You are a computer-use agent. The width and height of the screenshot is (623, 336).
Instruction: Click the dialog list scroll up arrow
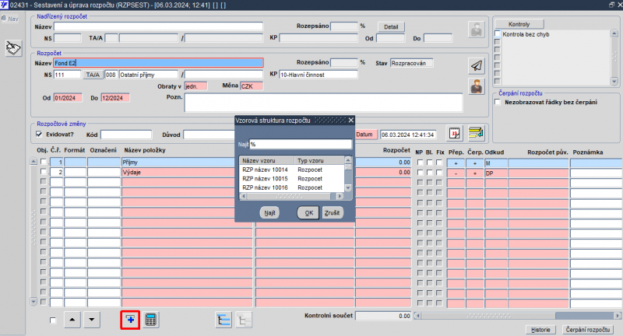pos(348,160)
